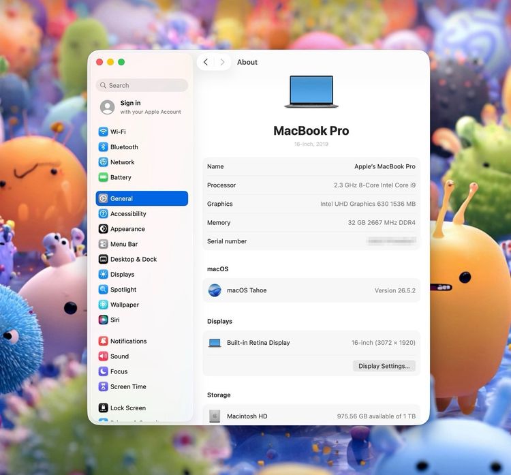Click the Memory row label
Screen dimensions: 511x475
(219, 223)
